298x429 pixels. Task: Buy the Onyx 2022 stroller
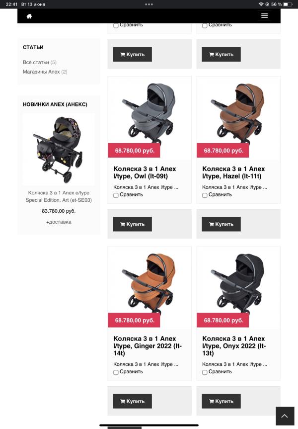pyautogui.click(x=221, y=401)
